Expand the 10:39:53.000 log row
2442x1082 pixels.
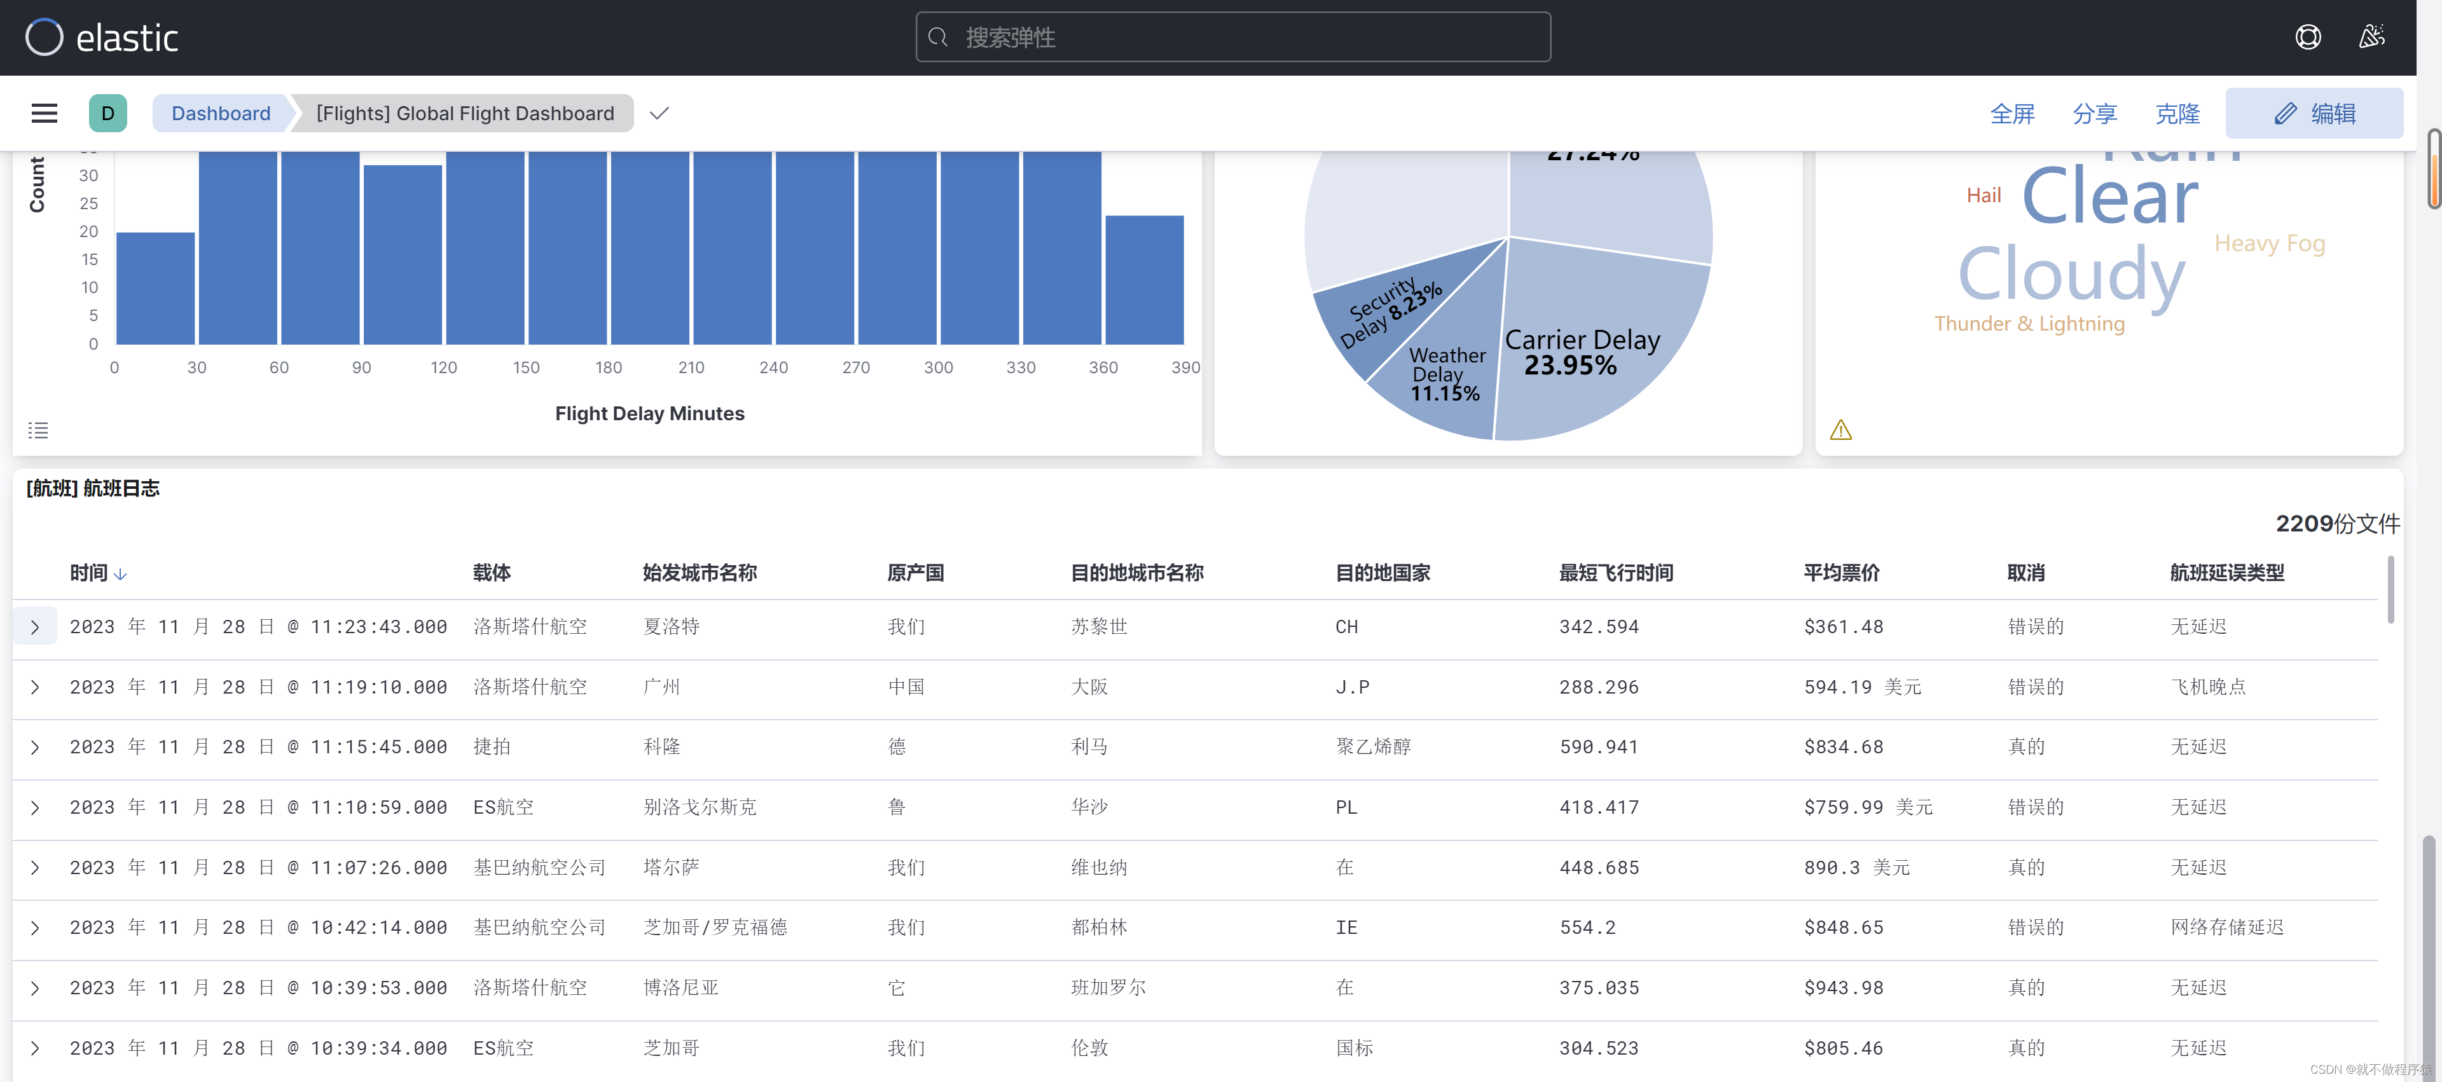tap(35, 988)
